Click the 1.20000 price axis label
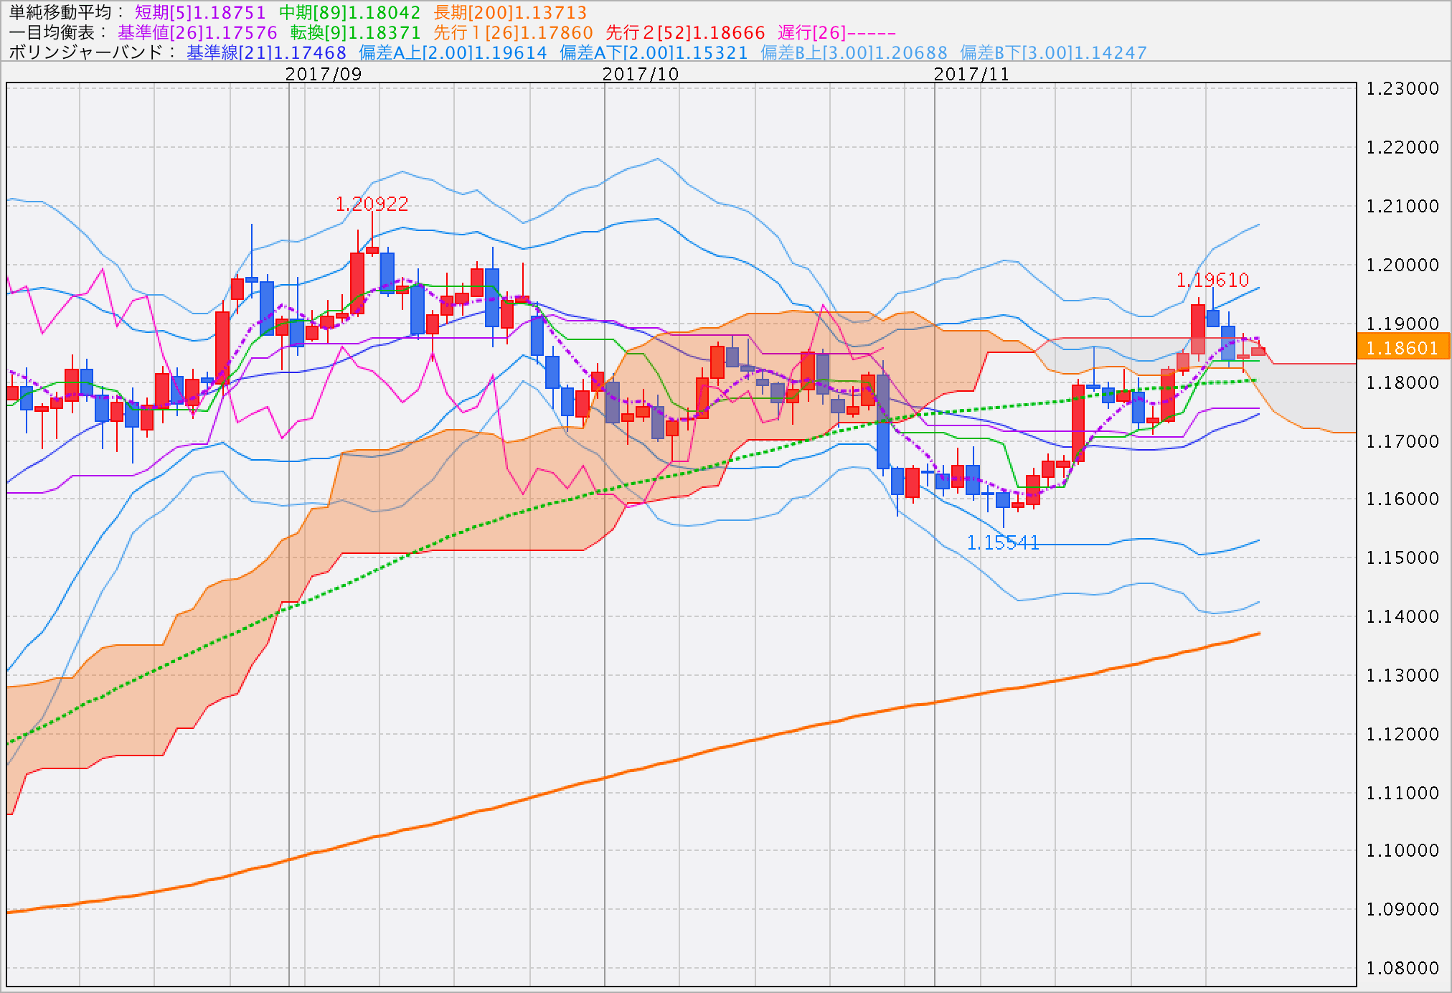Screen dimensions: 1452x993 pos(1402,265)
